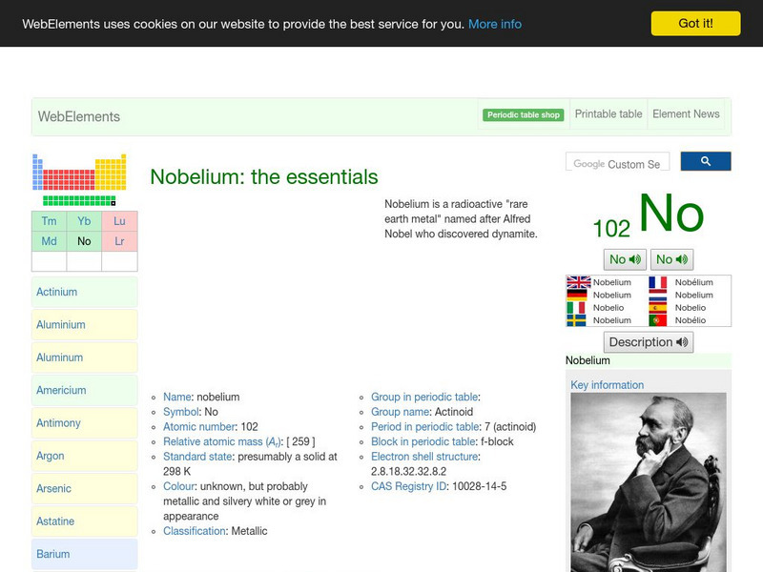The width and height of the screenshot is (763, 572).
Task: Click the Portuguese flag icon
Action: click(x=658, y=320)
